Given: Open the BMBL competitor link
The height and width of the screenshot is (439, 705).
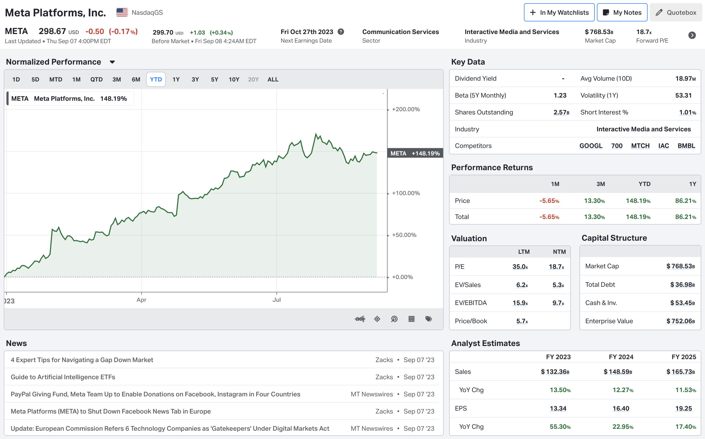Looking at the screenshot, I should click(x=686, y=146).
